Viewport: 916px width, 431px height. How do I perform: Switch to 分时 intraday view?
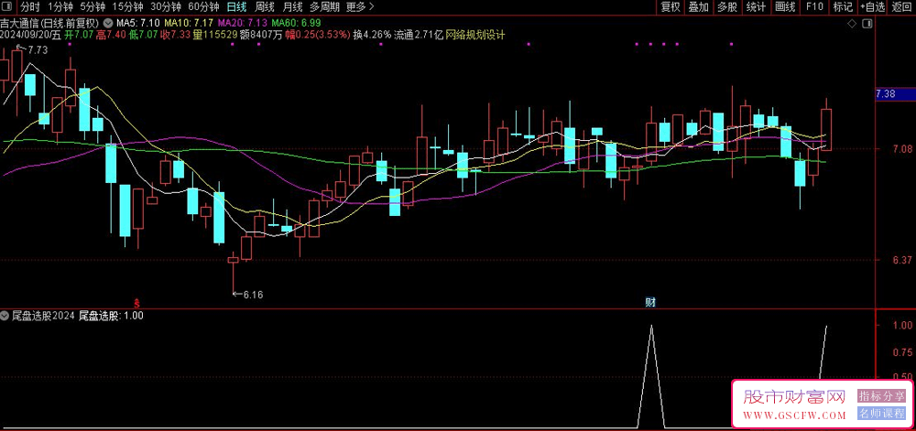(x=30, y=6)
